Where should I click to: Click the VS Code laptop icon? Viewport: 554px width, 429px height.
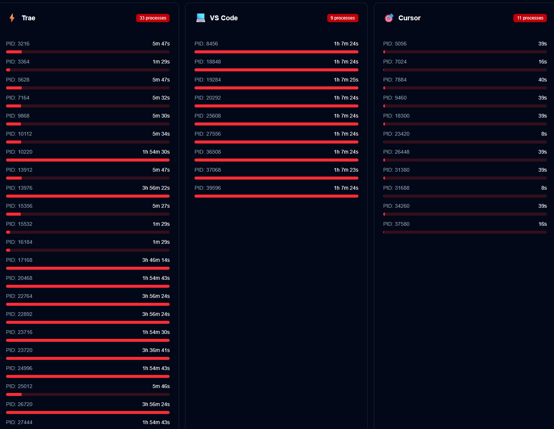[x=201, y=18]
